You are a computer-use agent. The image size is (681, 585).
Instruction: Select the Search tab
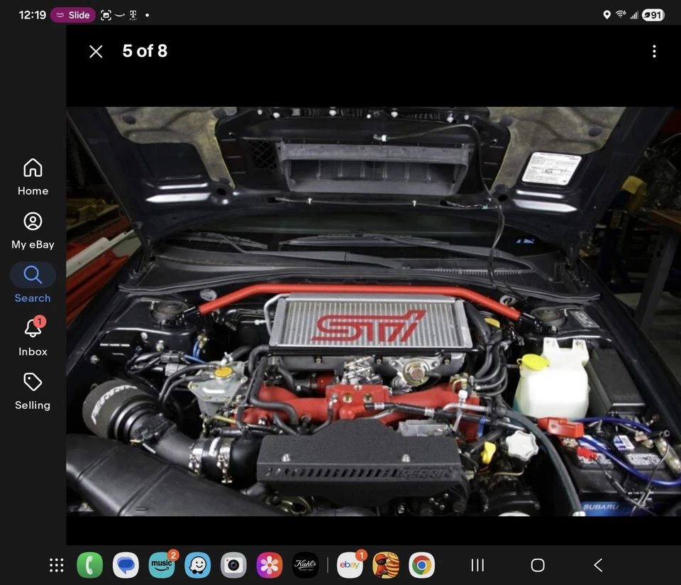pyautogui.click(x=33, y=283)
